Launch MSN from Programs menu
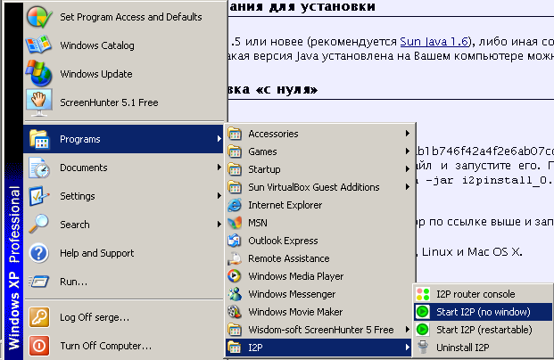This screenshot has height=360, width=554. click(x=319, y=223)
